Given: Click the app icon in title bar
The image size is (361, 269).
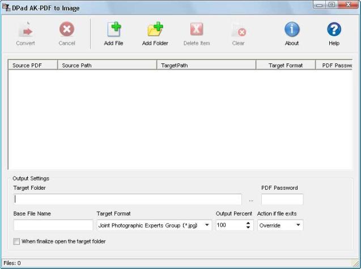Looking at the screenshot, I should [6, 7].
